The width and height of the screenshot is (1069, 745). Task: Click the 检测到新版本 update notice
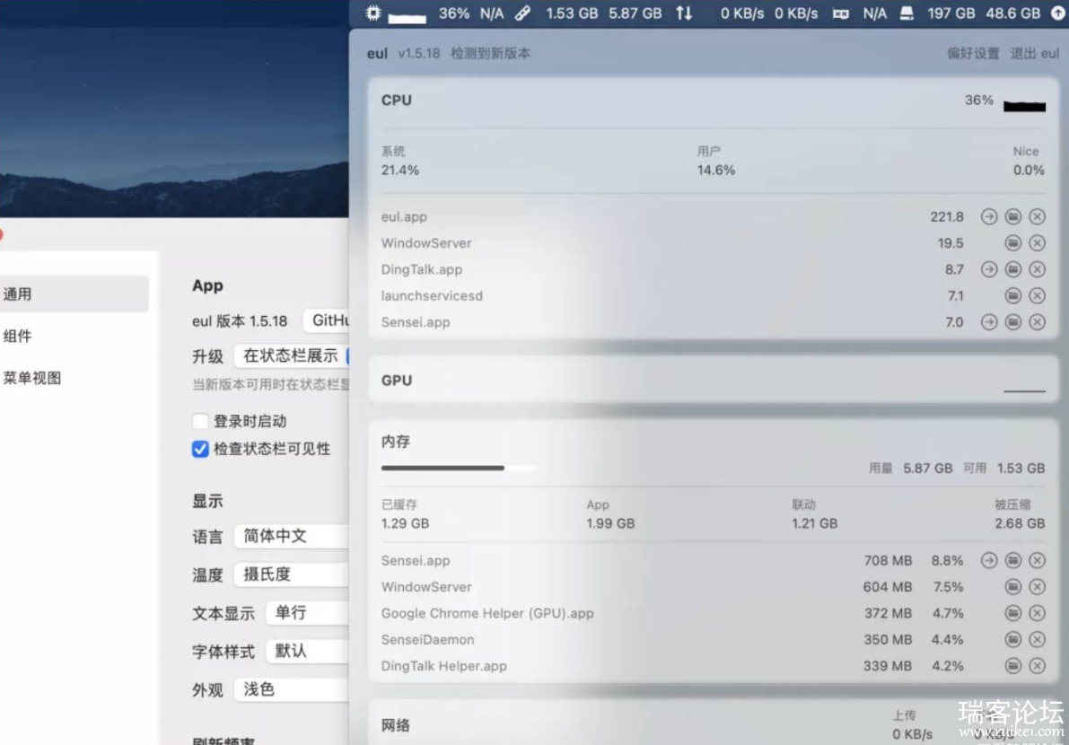click(x=490, y=54)
